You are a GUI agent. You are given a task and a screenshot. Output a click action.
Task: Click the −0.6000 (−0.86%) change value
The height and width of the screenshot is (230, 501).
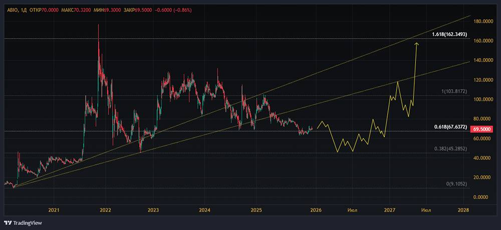(173, 10)
